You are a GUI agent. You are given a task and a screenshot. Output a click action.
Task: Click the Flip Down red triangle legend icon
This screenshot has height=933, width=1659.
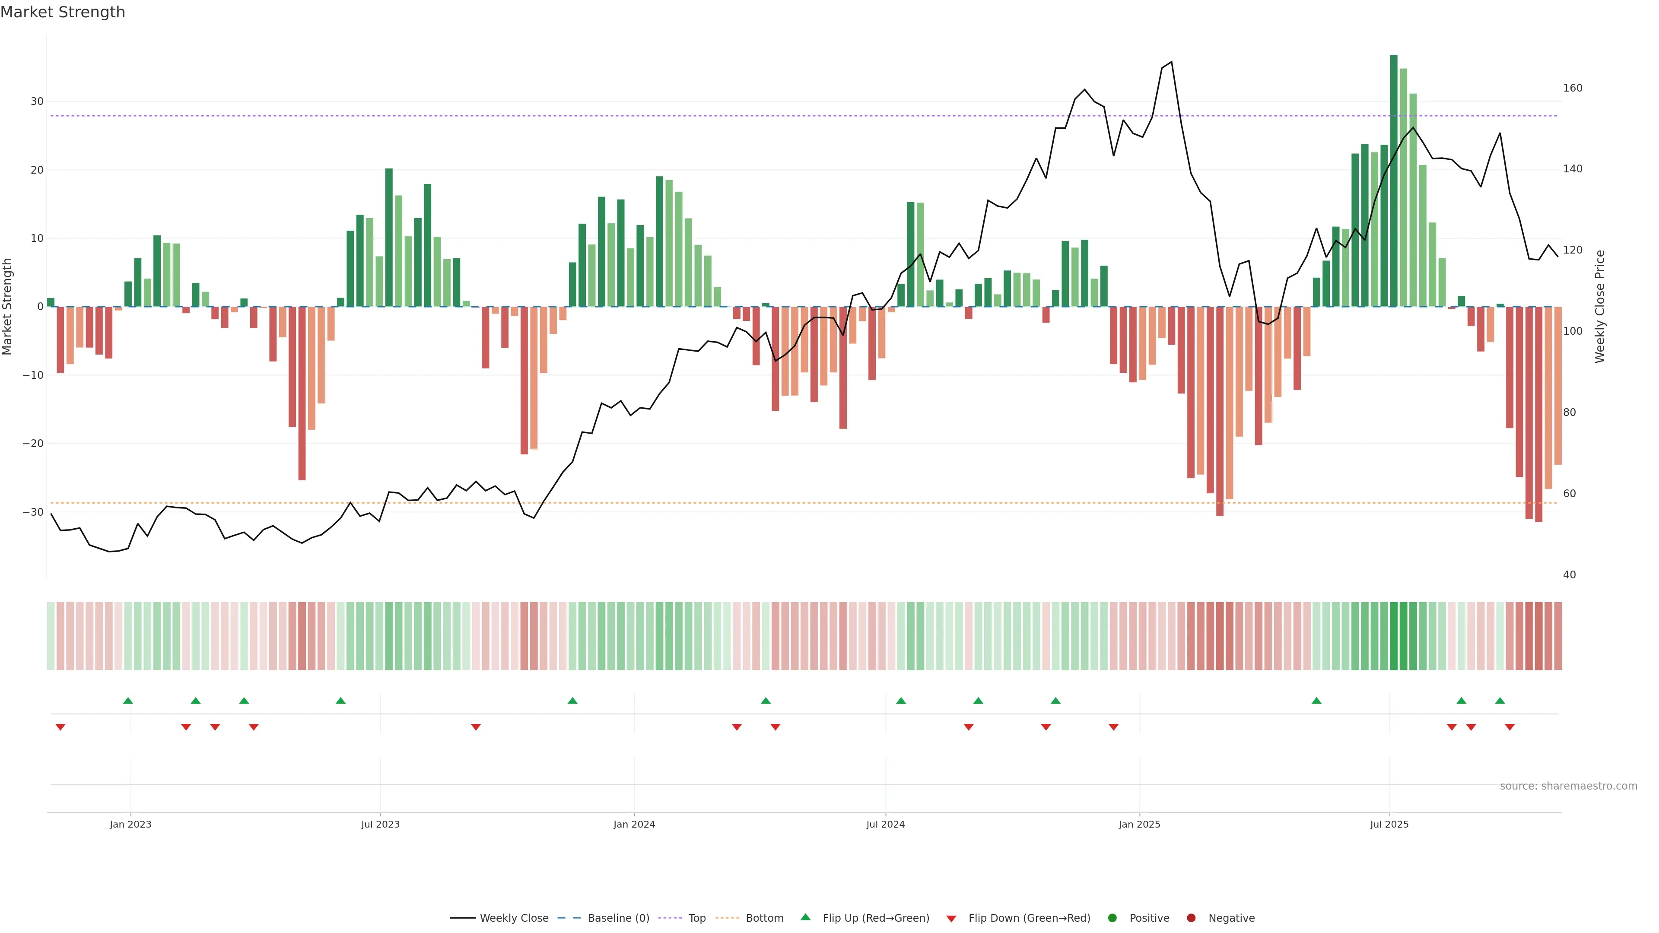pos(951,919)
